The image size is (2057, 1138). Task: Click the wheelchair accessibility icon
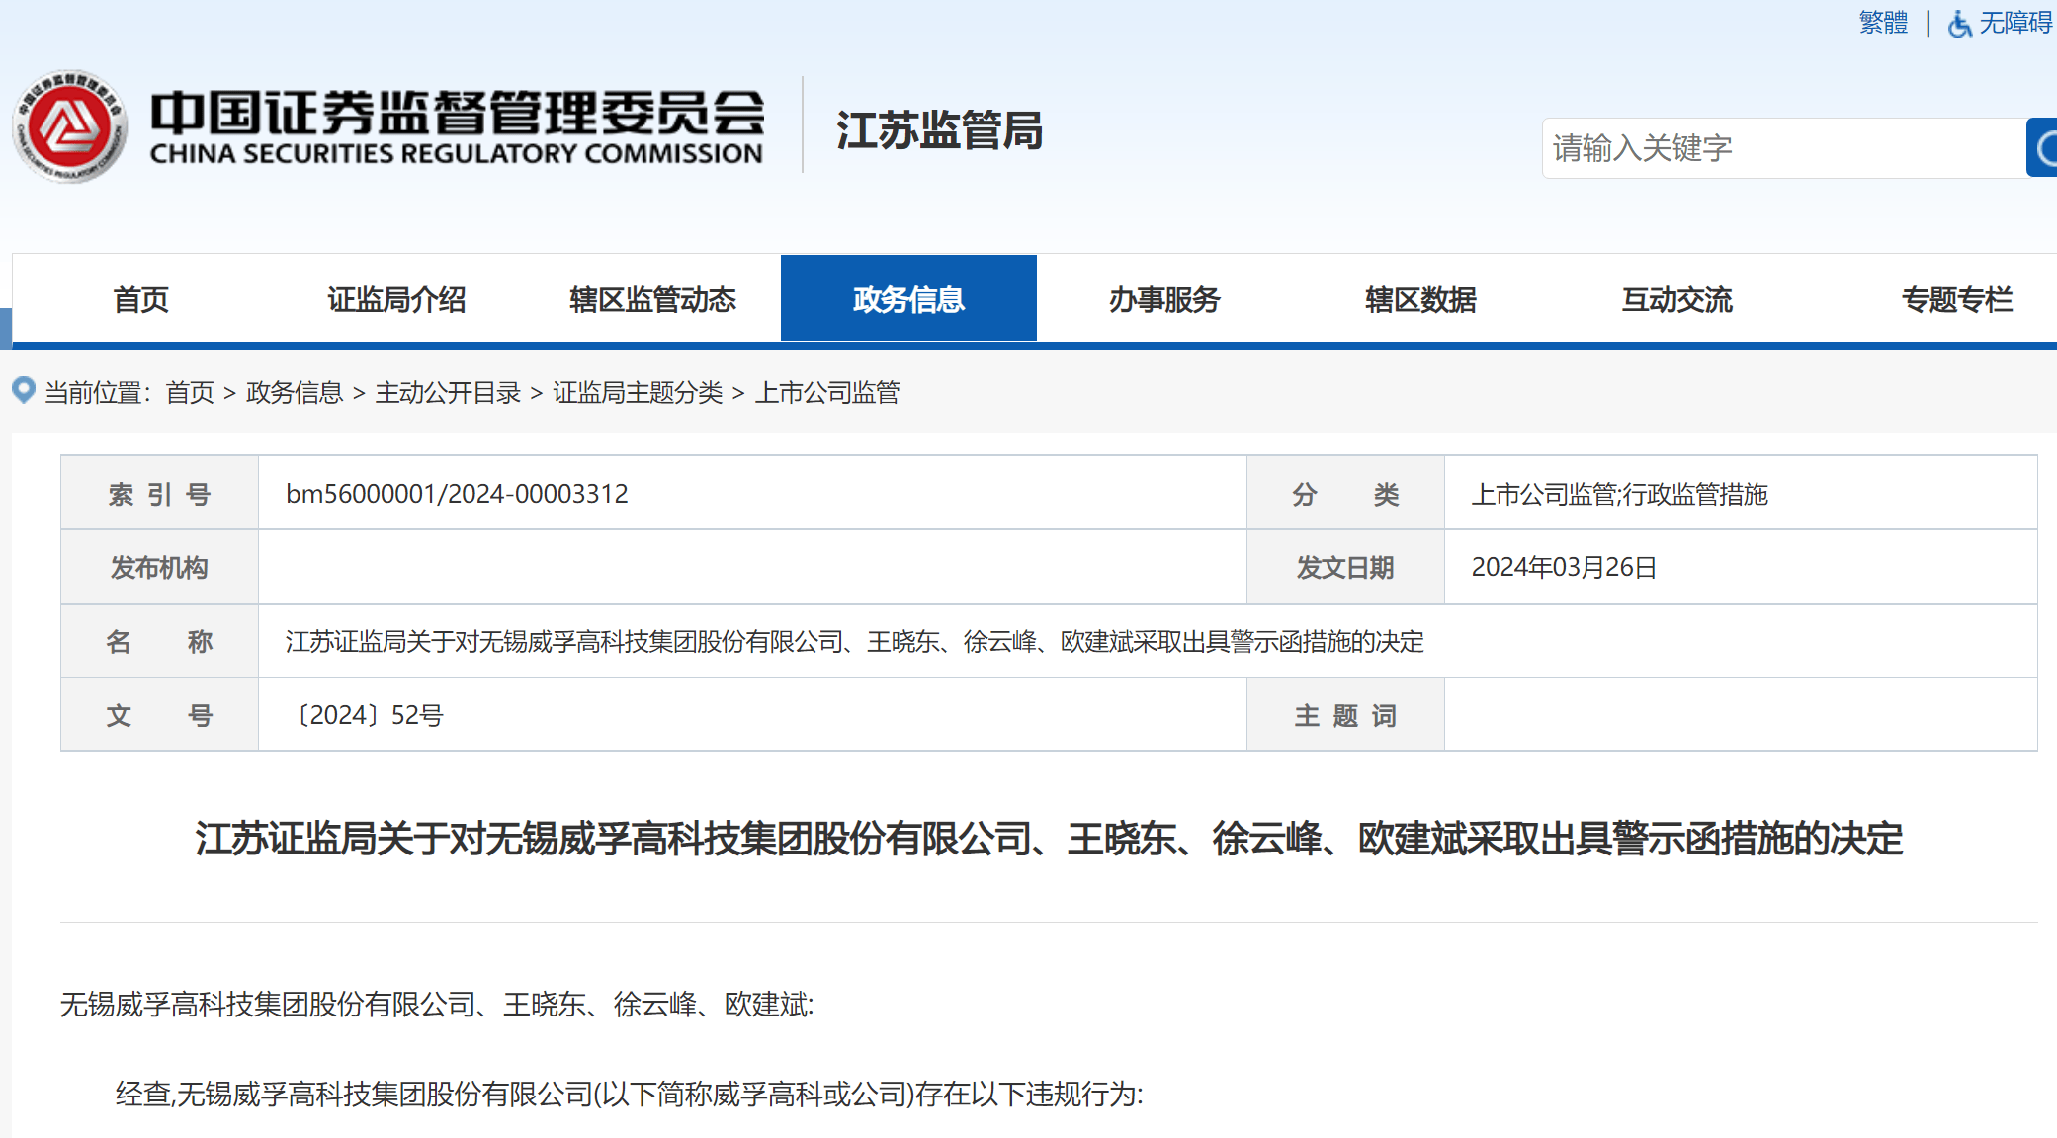click(1958, 23)
